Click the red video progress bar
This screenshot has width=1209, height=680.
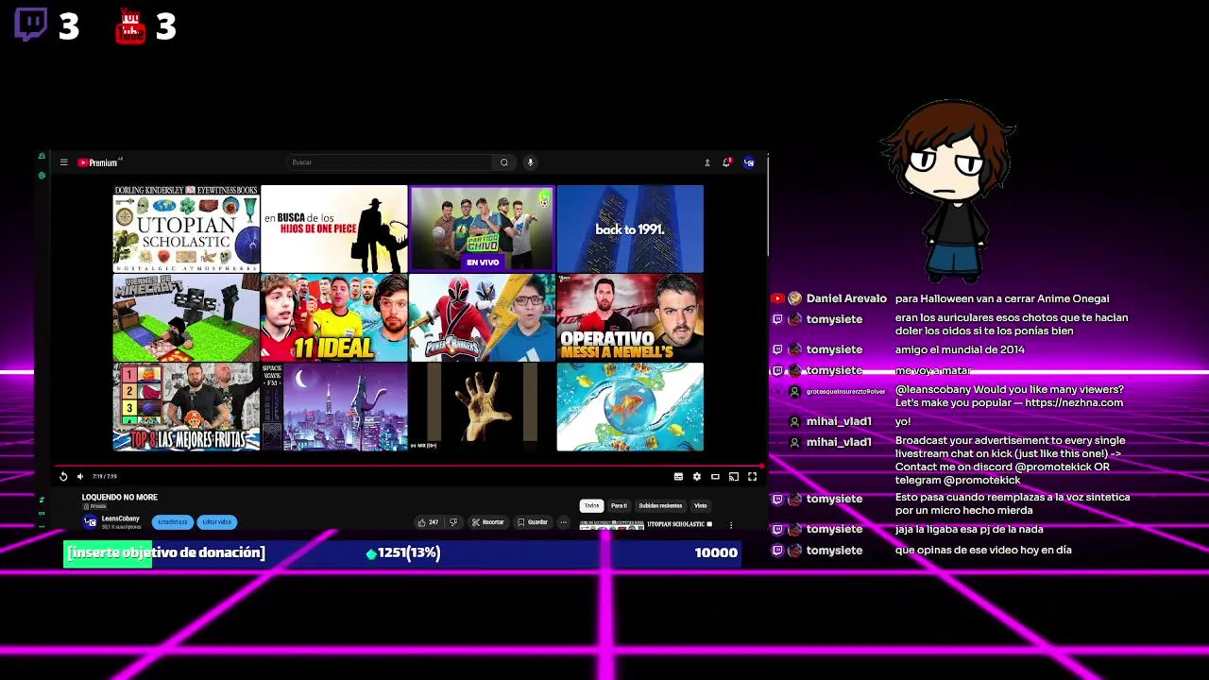(409, 466)
